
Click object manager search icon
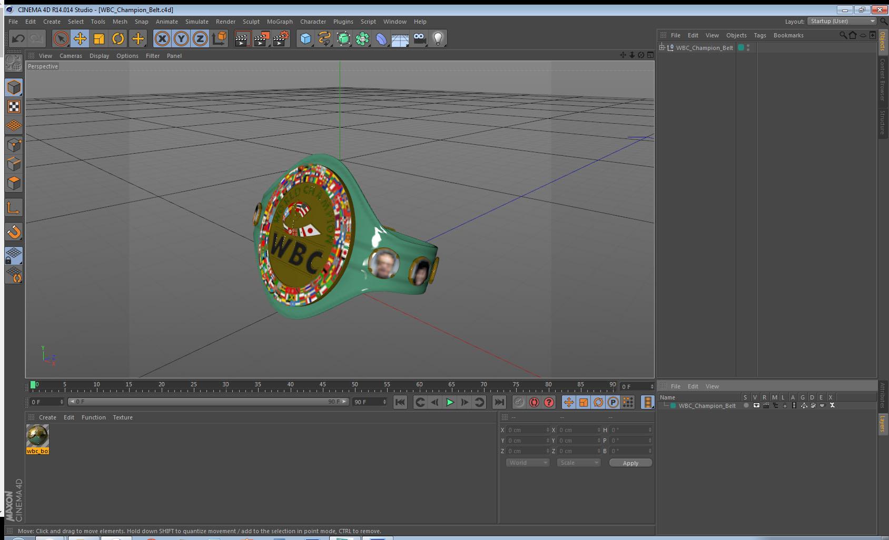[x=843, y=35]
